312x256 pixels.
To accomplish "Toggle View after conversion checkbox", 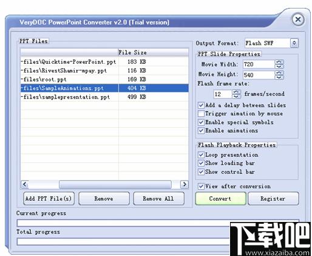I will click(201, 186).
